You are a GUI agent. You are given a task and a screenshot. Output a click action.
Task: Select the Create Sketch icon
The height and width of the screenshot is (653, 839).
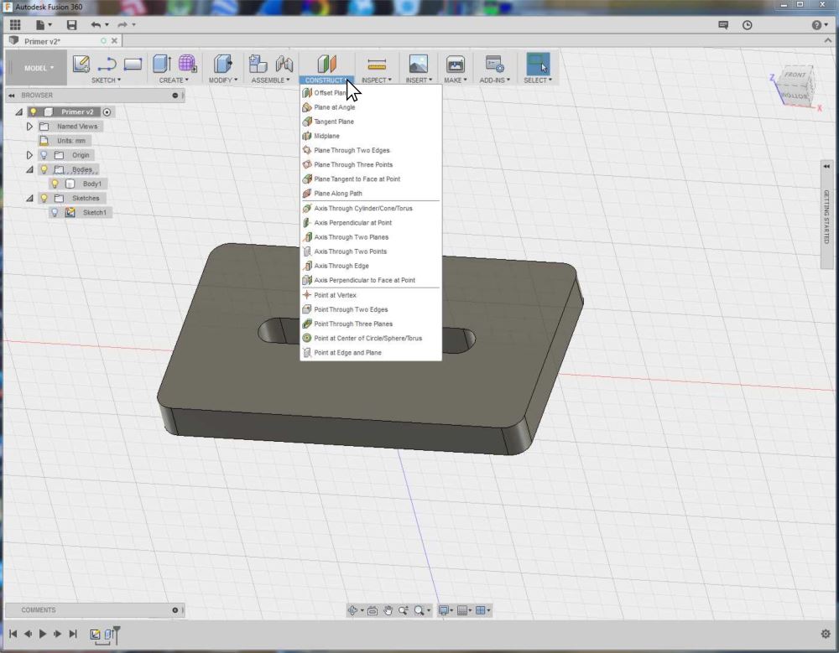pyautogui.click(x=80, y=64)
